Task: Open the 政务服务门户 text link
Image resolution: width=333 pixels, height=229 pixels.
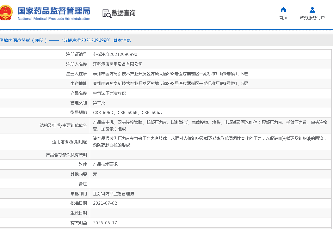Action: pyautogui.click(x=312, y=18)
